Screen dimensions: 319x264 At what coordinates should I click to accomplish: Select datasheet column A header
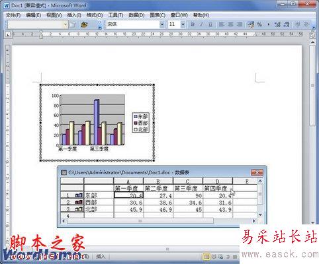tap(128, 181)
